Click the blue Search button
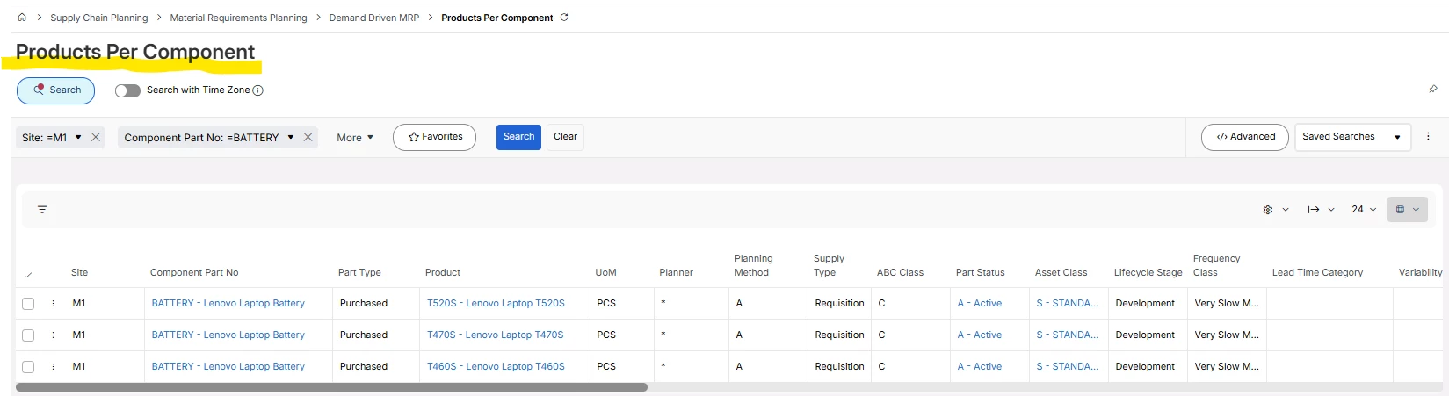This screenshot has height=396, width=1449. click(x=518, y=137)
